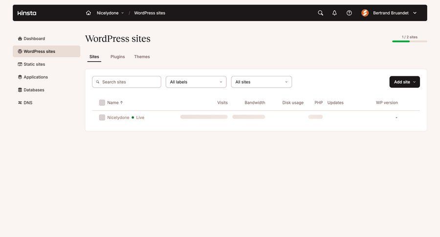Click the PHP column header

point(318,103)
